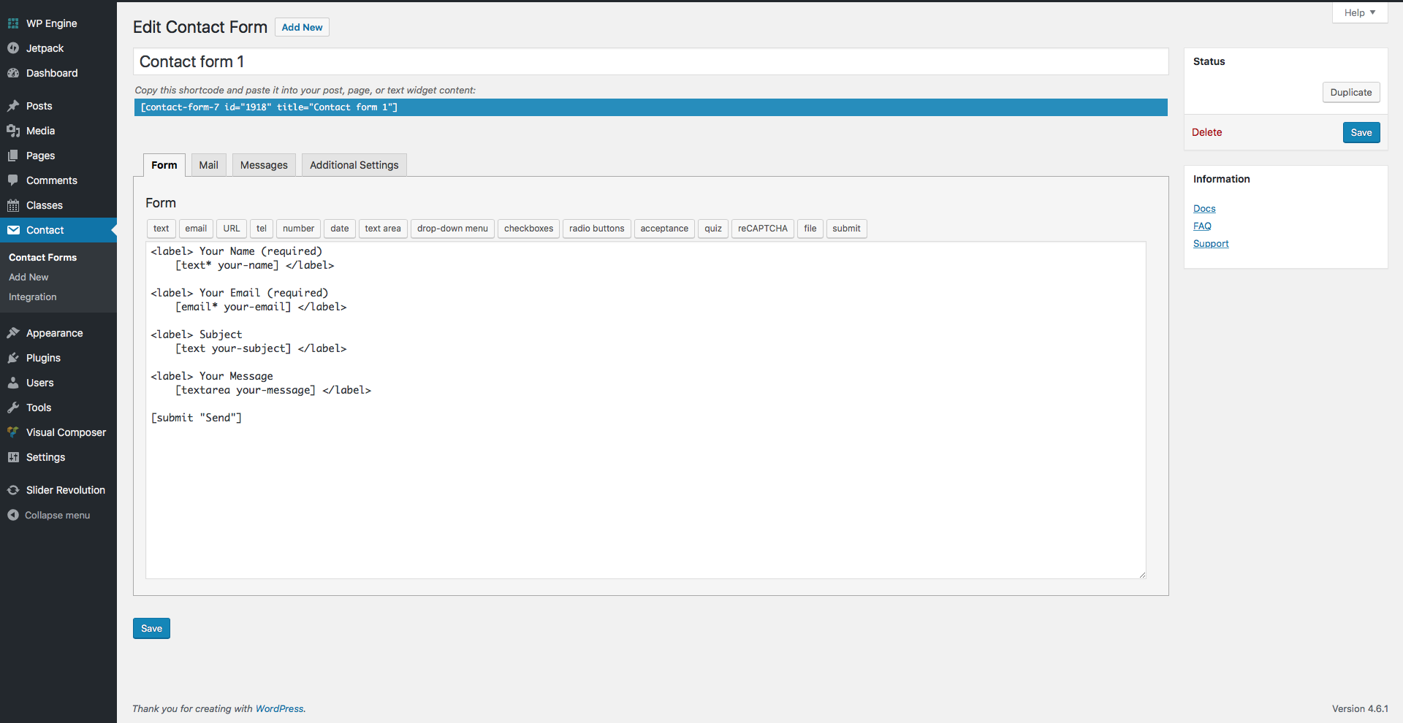
Task: Click the bottom Save button
Action: [x=151, y=628]
